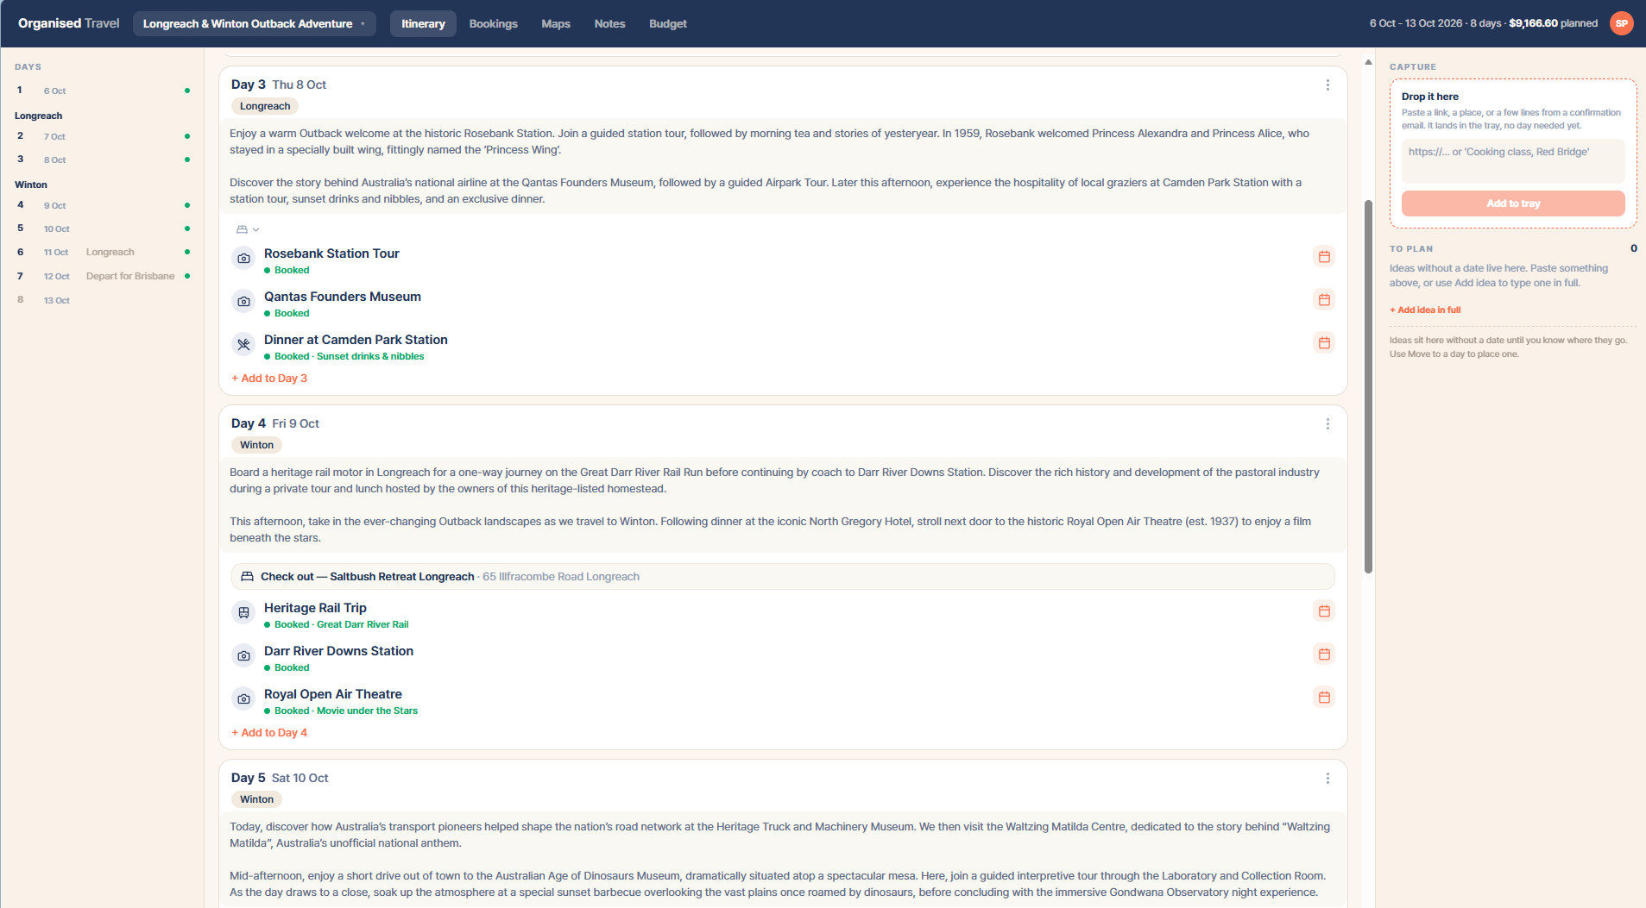The image size is (1646, 908).
Task: Click scroll-up arrow of itinerary scrollbar
Action: click(1368, 62)
